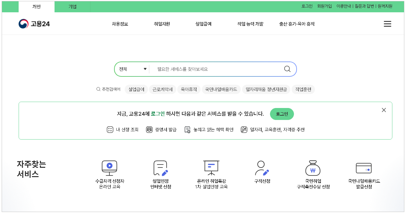The image size is (406, 214).
Task: Open the 실업급여 menu
Action: (204, 24)
